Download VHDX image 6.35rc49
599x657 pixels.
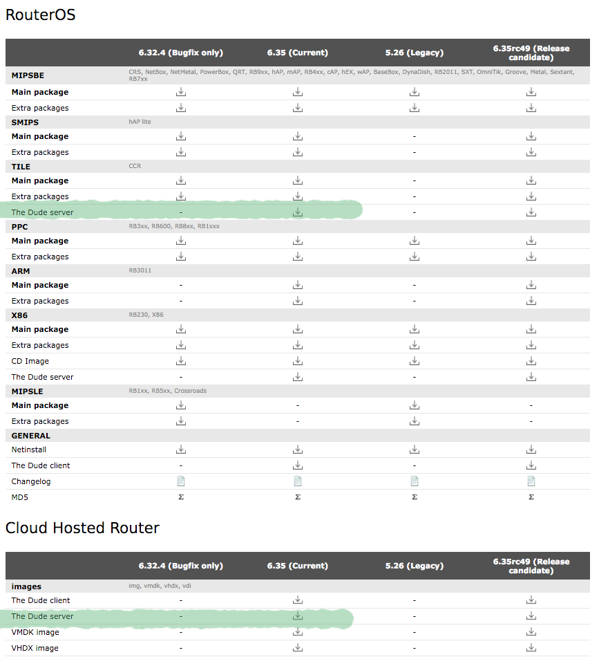coord(531,648)
